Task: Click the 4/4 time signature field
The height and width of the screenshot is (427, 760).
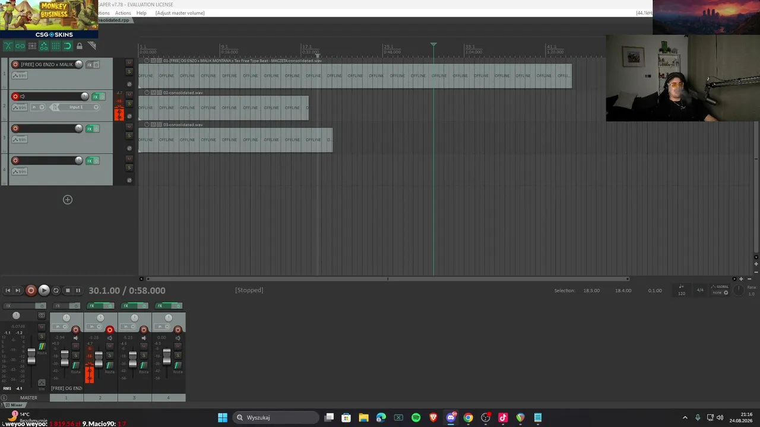Action: point(700,290)
